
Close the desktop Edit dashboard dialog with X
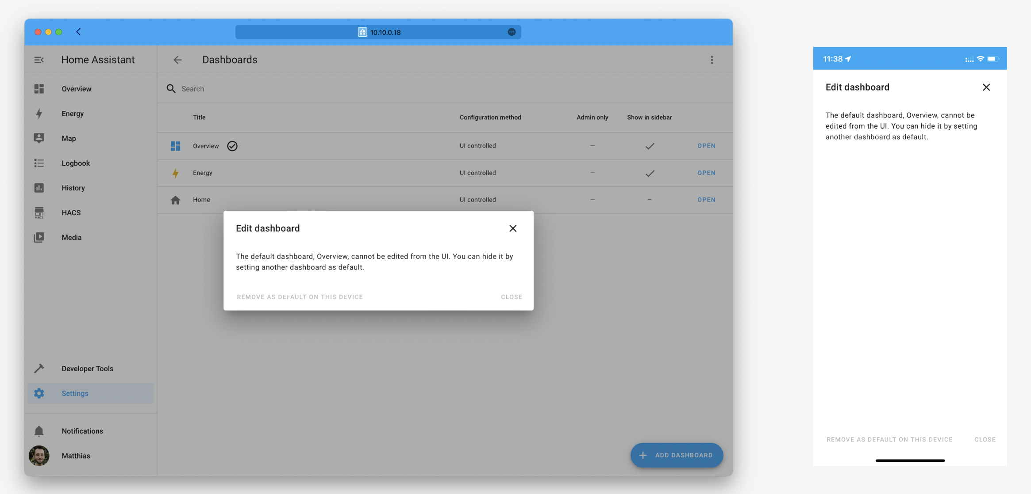point(513,228)
